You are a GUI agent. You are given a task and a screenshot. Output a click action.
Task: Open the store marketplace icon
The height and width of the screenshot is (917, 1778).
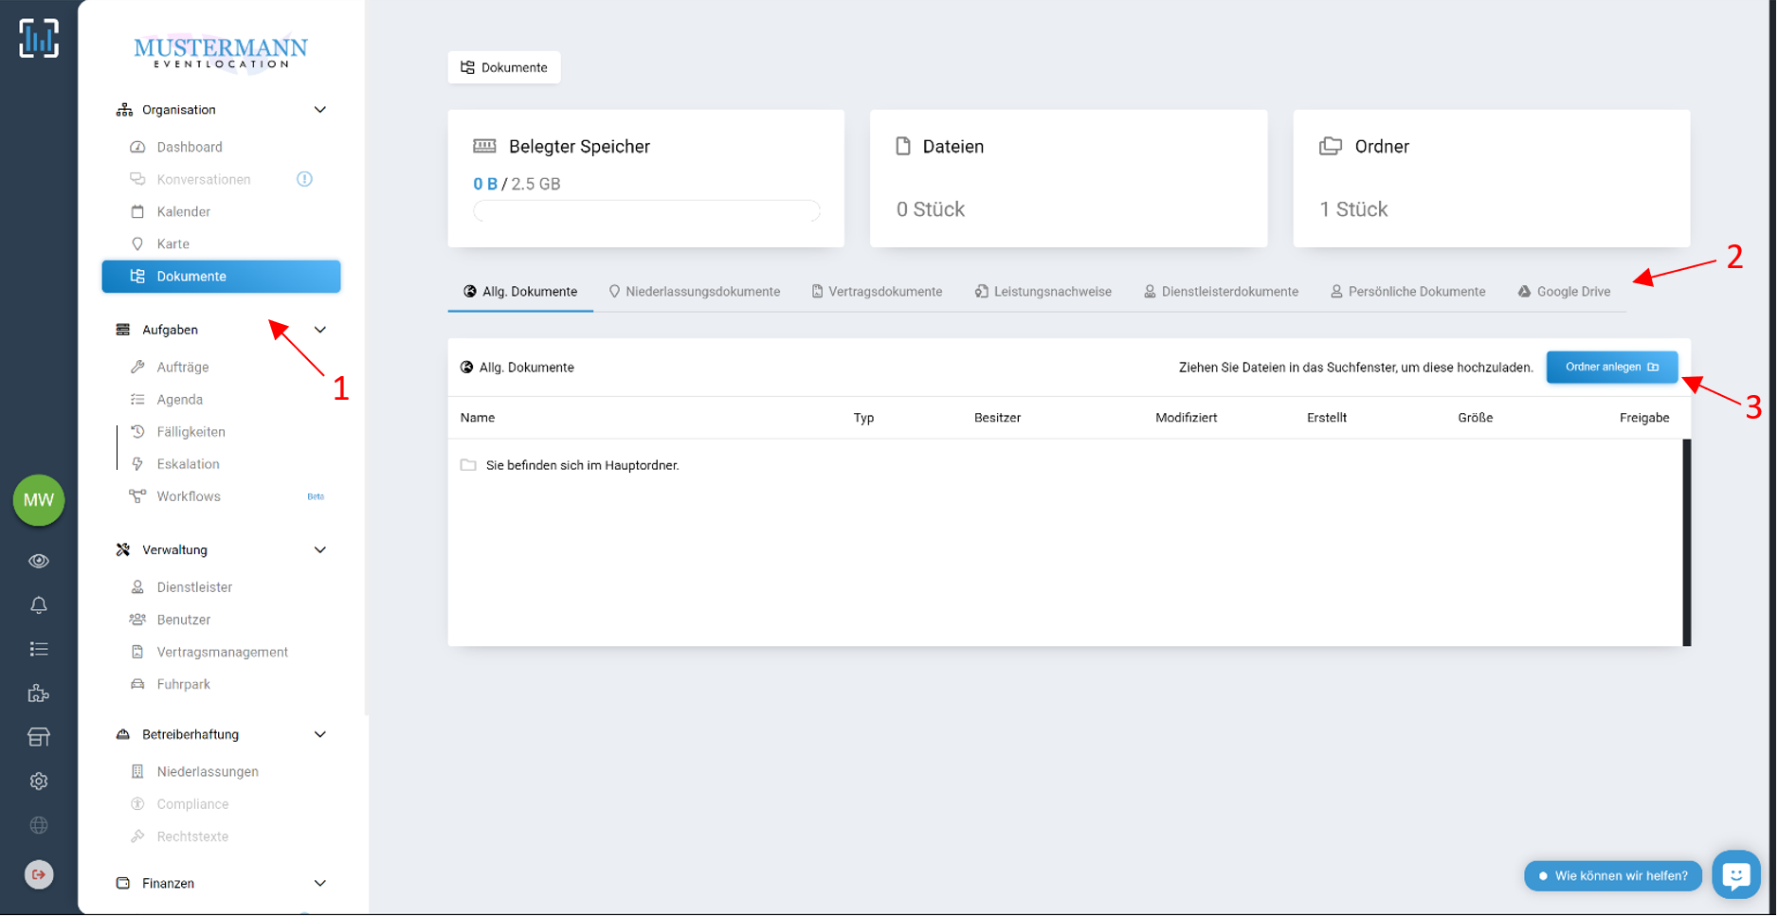[39, 737]
